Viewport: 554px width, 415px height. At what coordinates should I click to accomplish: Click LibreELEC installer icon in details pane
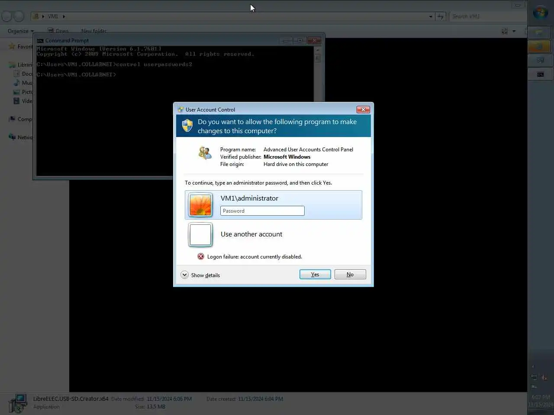click(17, 404)
